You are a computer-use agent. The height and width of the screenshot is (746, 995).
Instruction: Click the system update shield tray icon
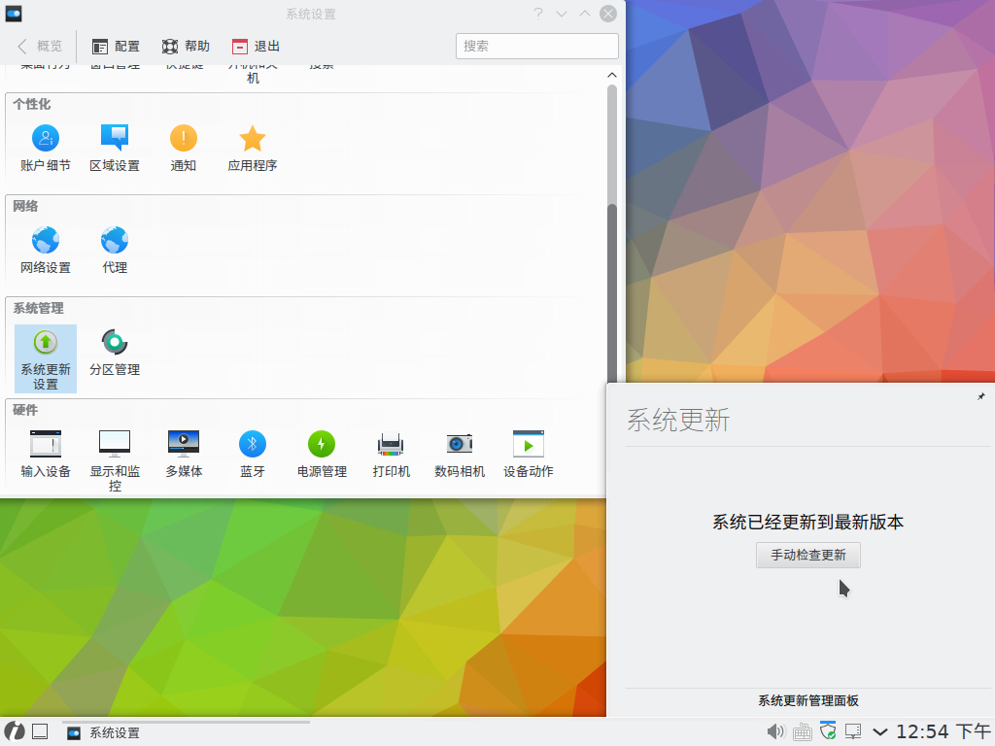(x=828, y=730)
